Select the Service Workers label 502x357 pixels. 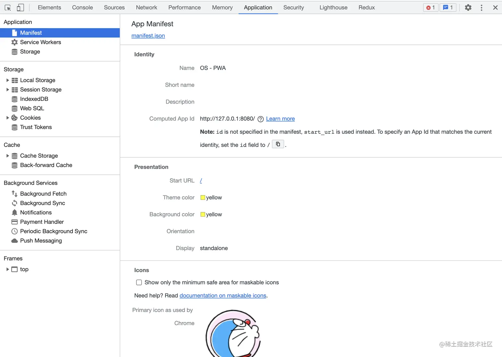click(41, 42)
